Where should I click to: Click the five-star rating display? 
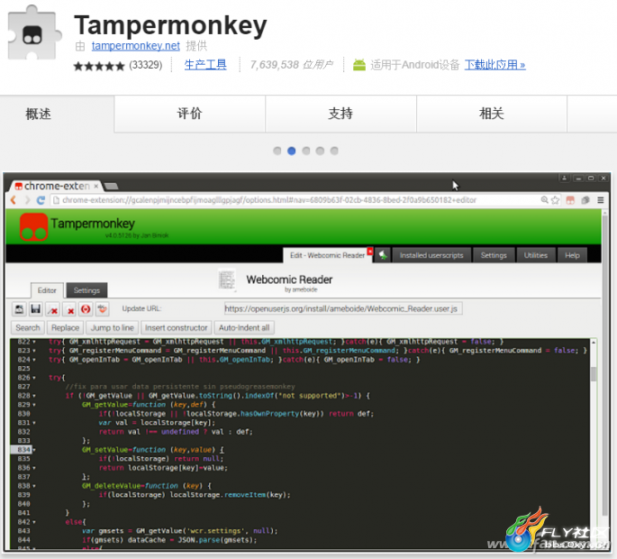(99, 66)
